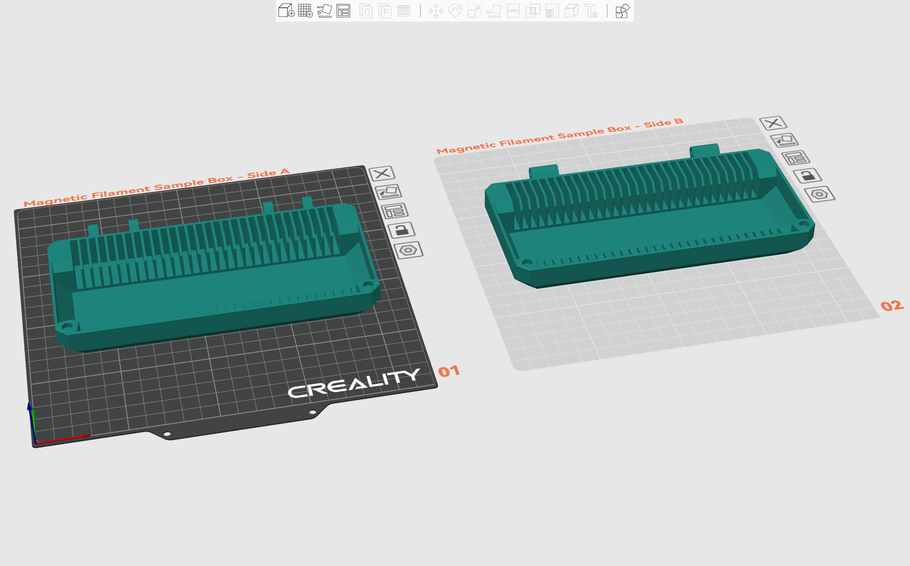Open the Variable Layer Height tool
910x566 pixels.
point(404,10)
